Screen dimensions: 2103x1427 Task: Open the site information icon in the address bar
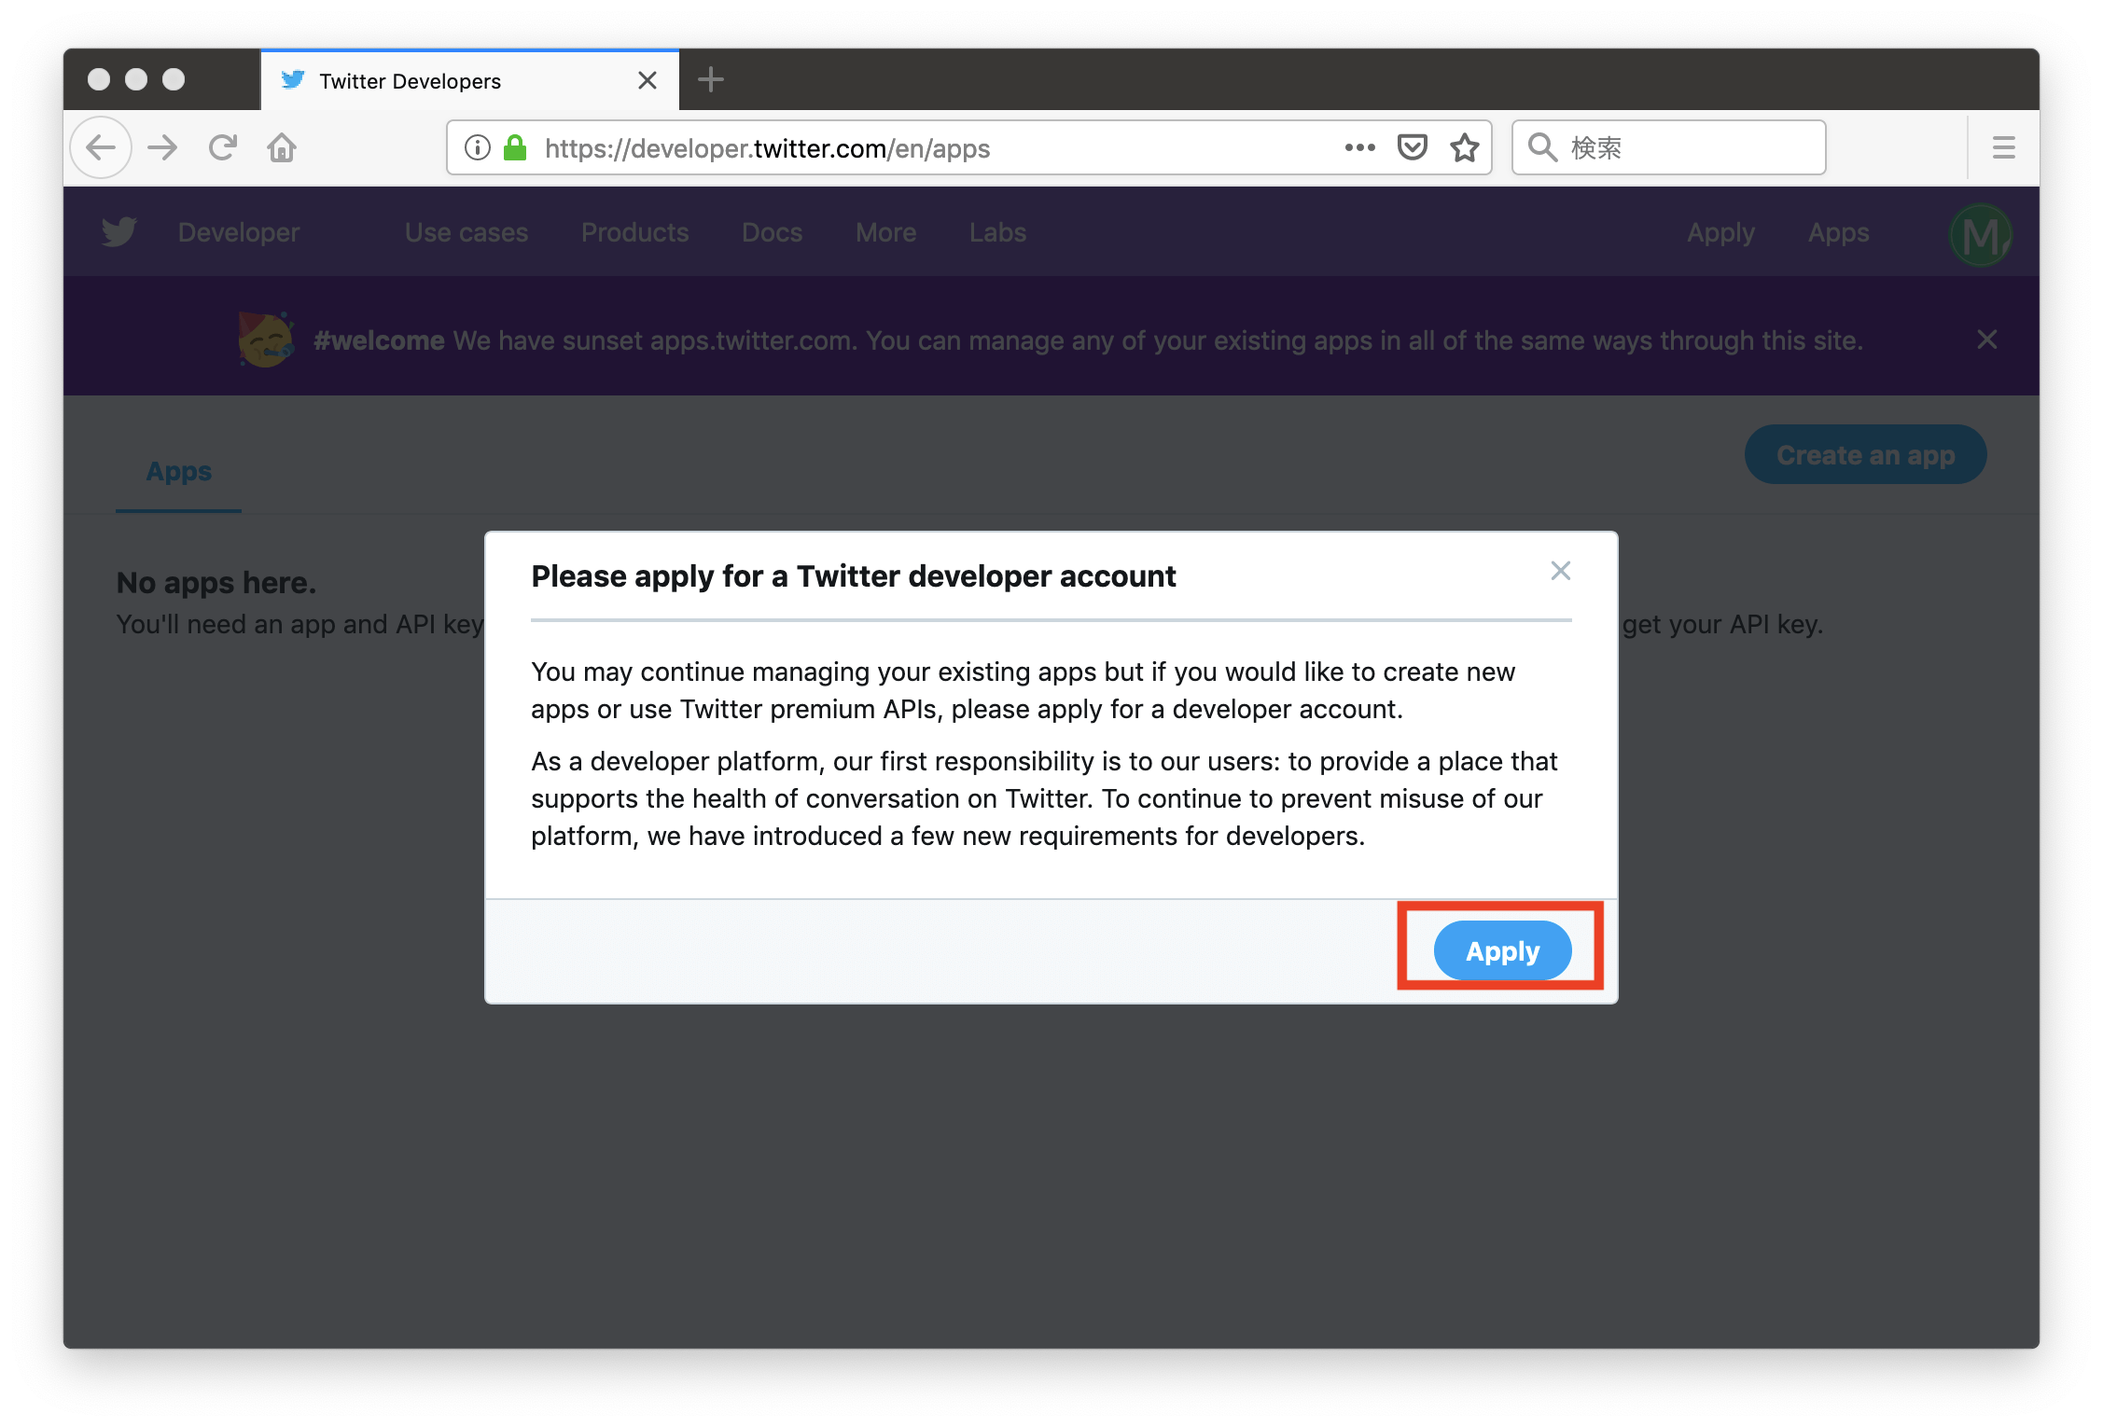click(477, 147)
